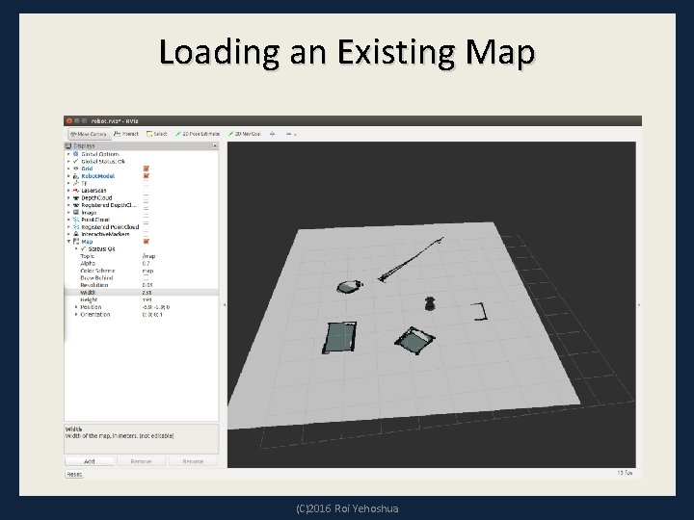The image size is (694, 520).
Task: Activate the Select tool
Action: [157, 134]
